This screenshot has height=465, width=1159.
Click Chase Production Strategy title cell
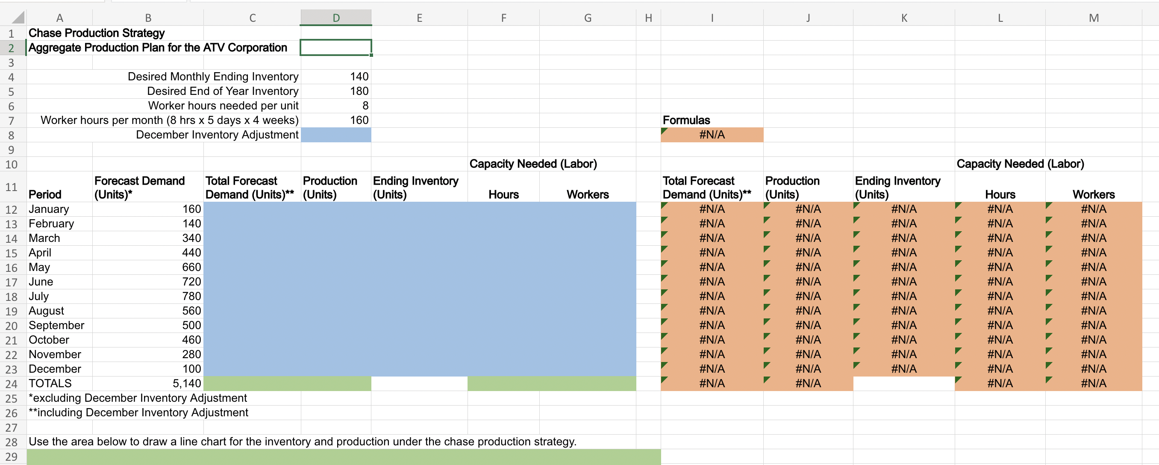(x=97, y=33)
